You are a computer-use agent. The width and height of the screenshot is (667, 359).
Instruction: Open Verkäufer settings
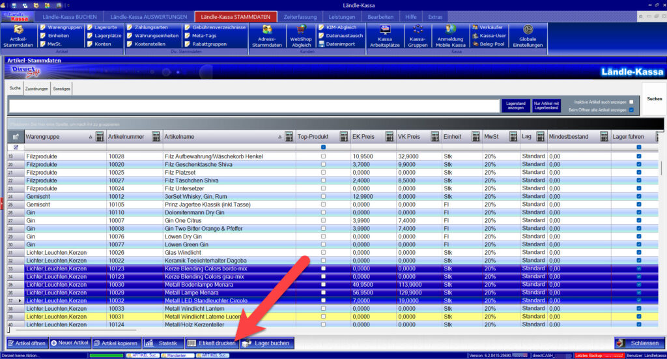click(x=487, y=27)
